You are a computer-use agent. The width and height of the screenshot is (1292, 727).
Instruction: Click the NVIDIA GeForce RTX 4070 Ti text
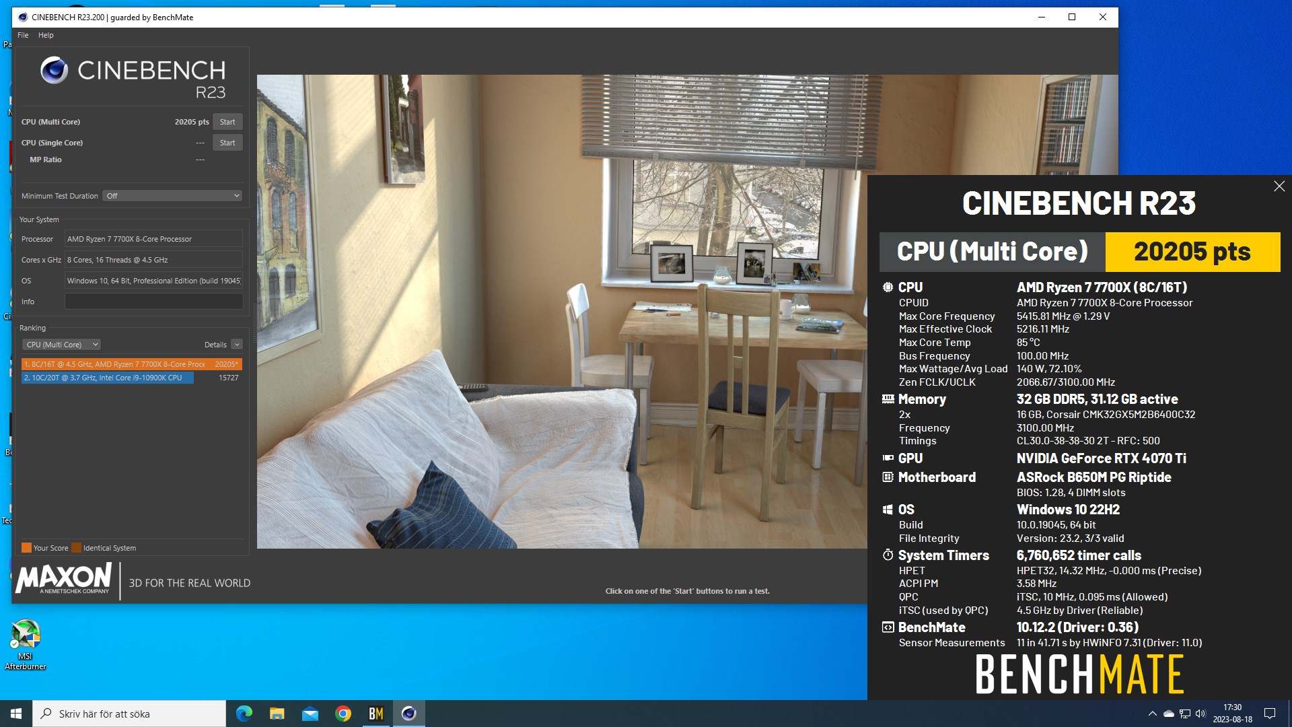point(1102,458)
